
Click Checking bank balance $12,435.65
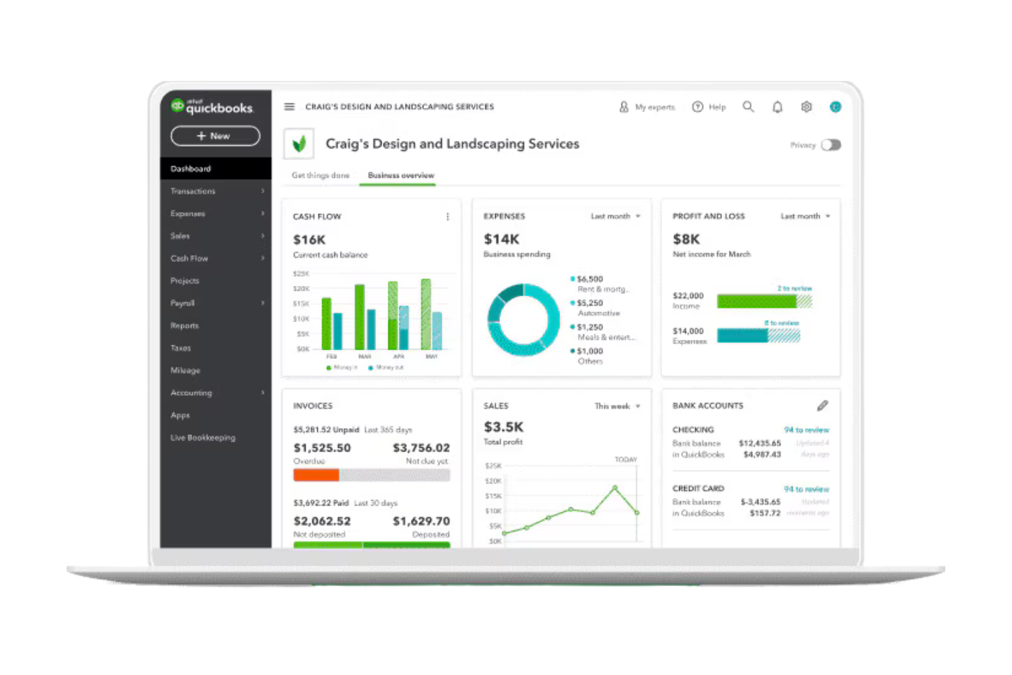[x=760, y=443]
